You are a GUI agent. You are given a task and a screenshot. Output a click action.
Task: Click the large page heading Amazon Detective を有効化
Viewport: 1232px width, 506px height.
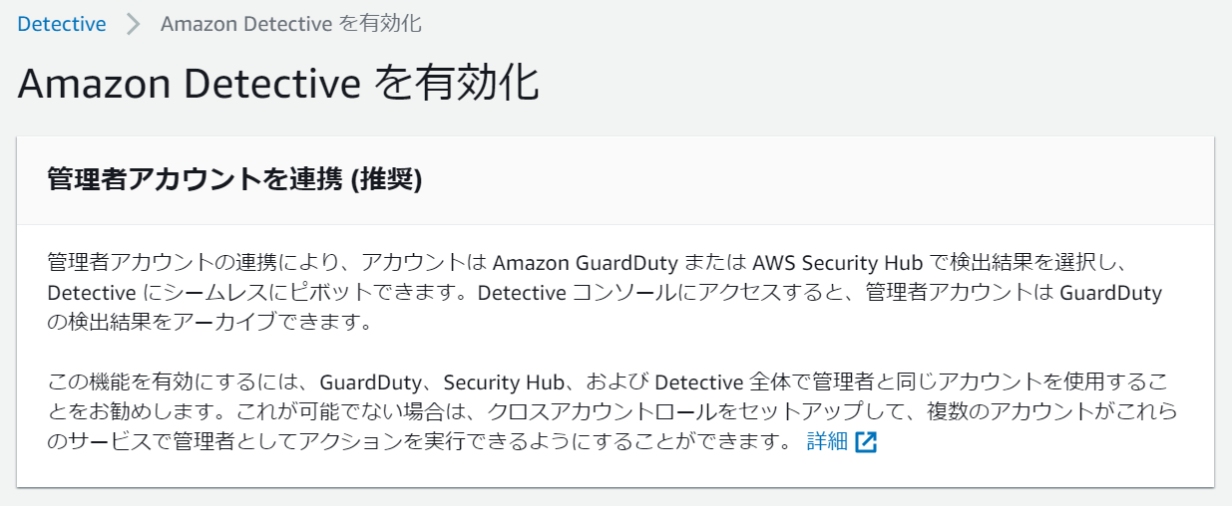pos(278,84)
